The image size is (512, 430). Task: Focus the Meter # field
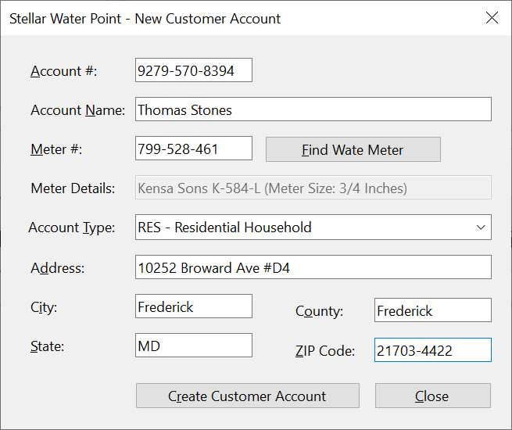194,149
